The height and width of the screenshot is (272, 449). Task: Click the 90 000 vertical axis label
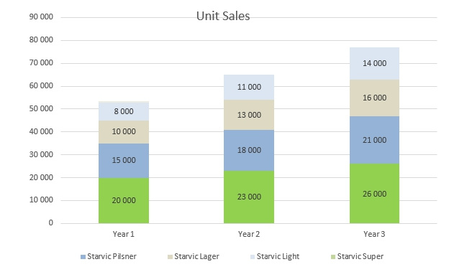point(41,17)
